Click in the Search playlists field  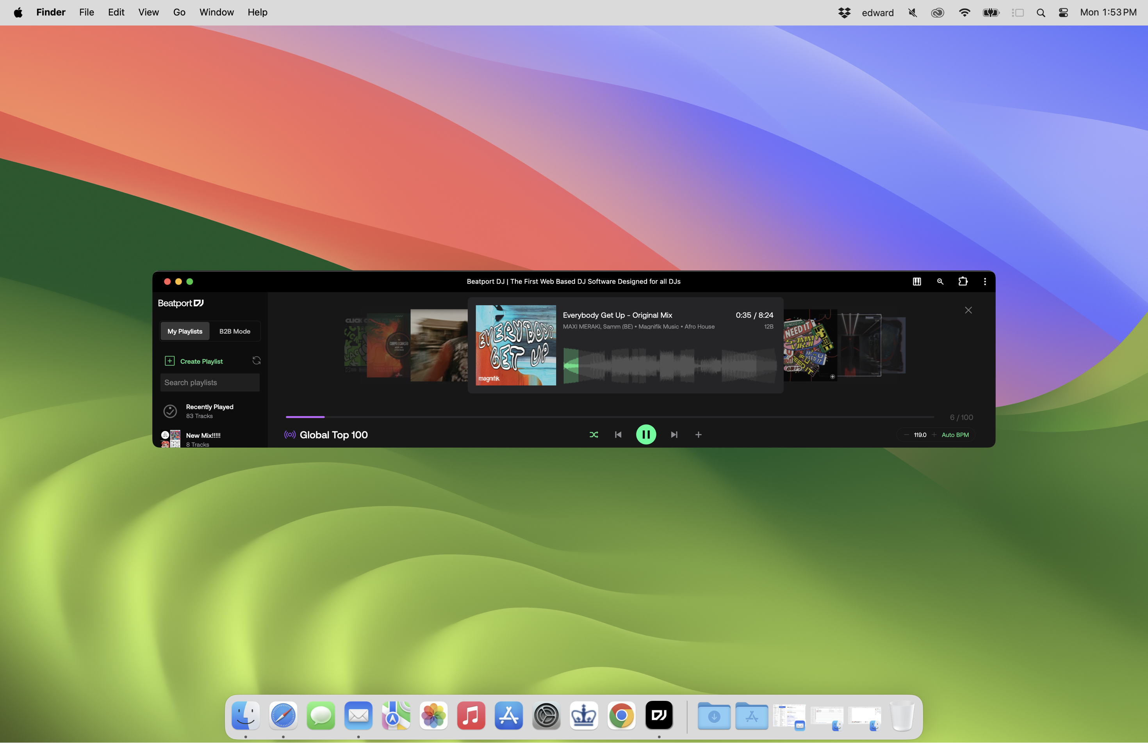click(x=209, y=382)
